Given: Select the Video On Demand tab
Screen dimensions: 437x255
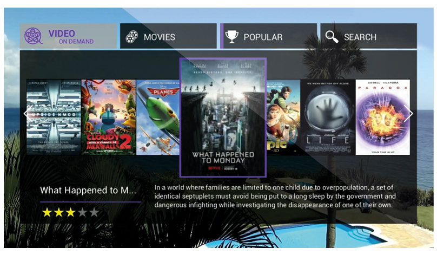Looking at the screenshot, I should click(68, 36).
